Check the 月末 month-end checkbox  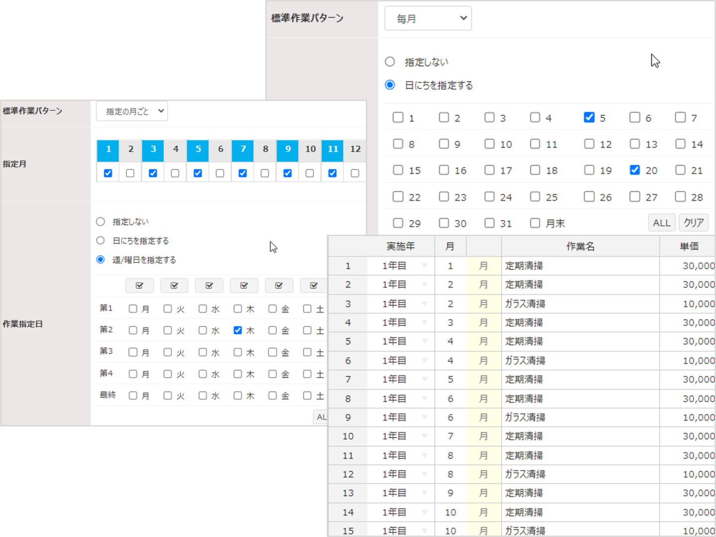pyautogui.click(x=535, y=223)
